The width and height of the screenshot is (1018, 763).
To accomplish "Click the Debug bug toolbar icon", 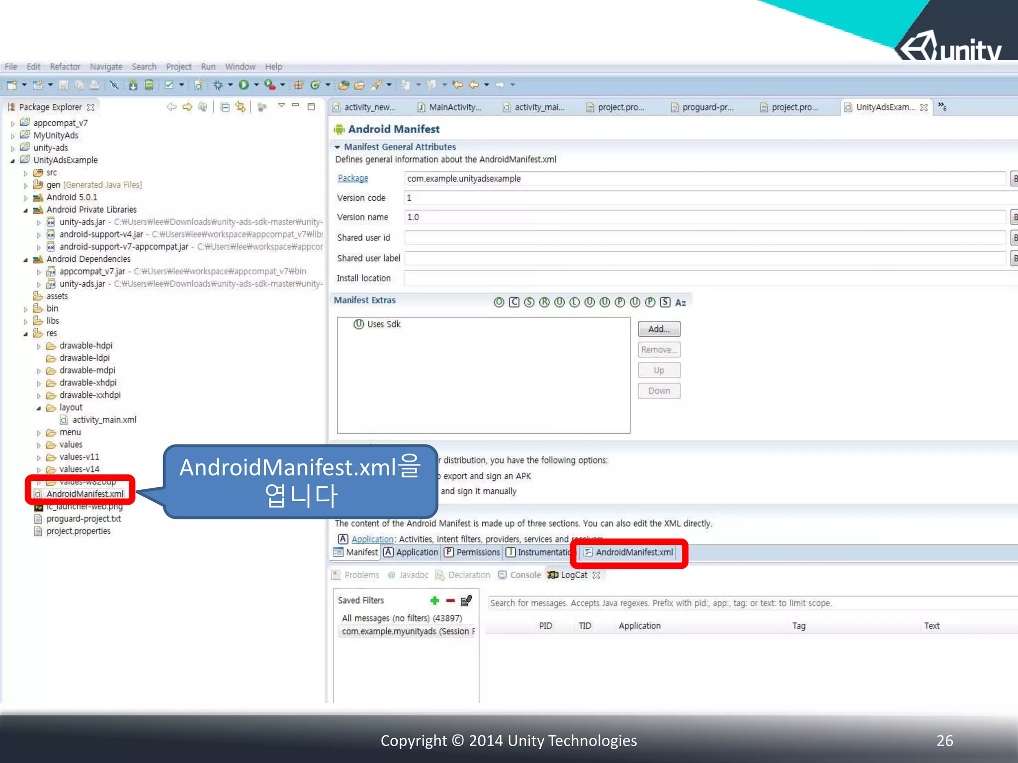I will tap(218, 85).
